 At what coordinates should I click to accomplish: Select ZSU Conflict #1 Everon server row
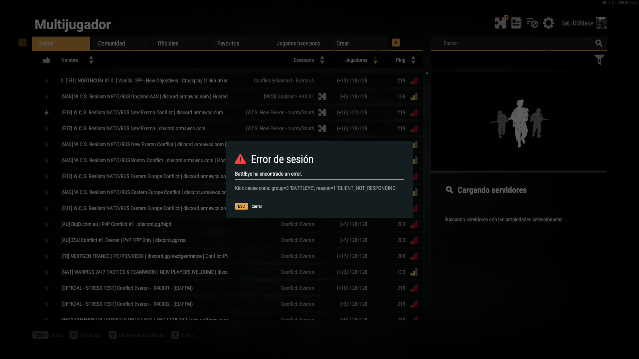(x=228, y=240)
